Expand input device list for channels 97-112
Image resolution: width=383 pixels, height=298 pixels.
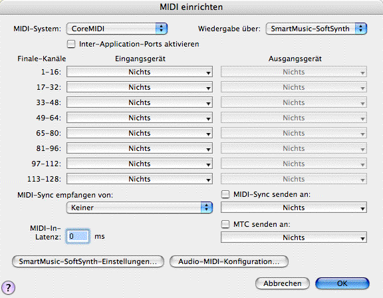(x=140, y=164)
